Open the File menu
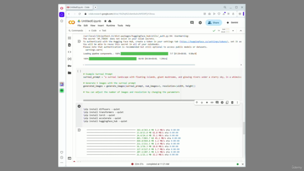Image resolution: width=304 pixels, height=171 pixels. click(x=79, y=26)
